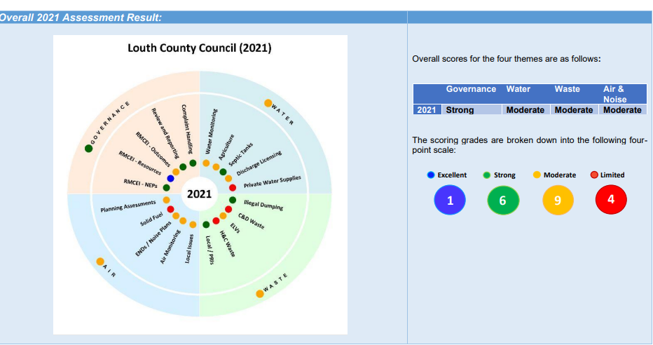Click the 'Water' table column header
The width and height of the screenshot is (653, 345).
click(x=518, y=89)
